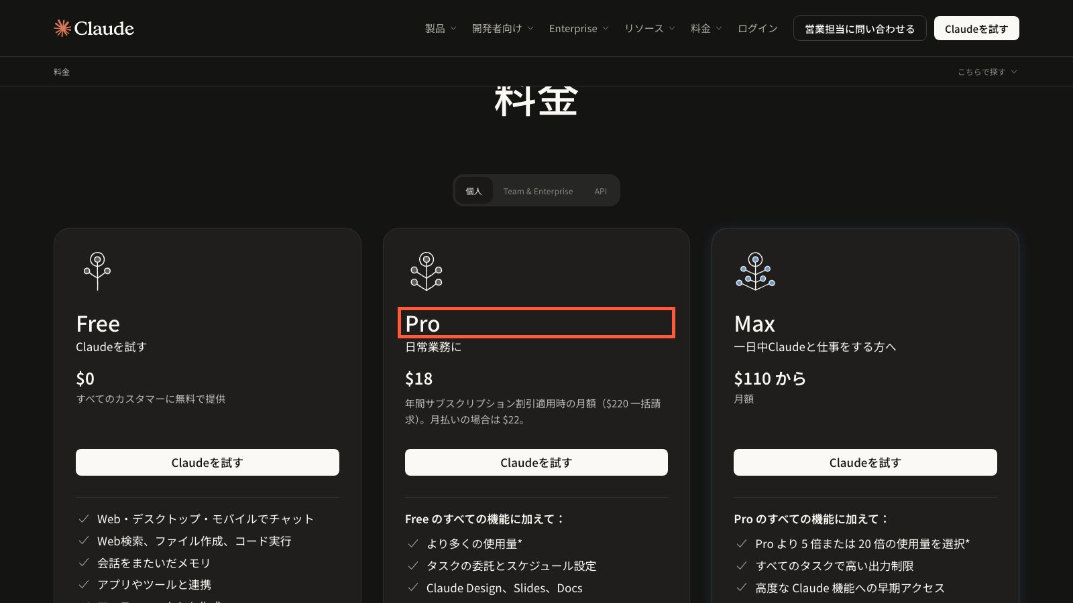This screenshot has width=1073, height=603.
Task: Click the Claude logo in header
Action: (x=94, y=28)
